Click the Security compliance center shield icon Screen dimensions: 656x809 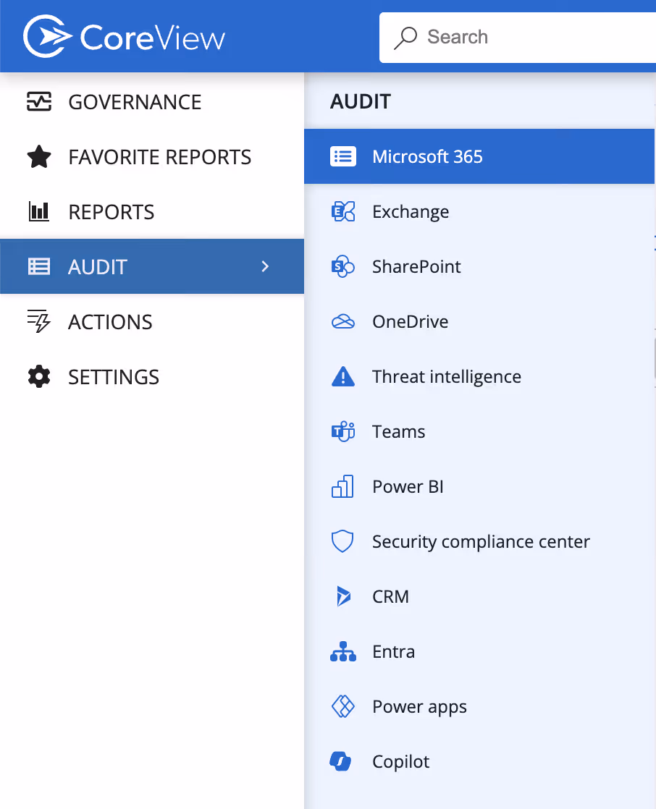pyautogui.click(x=342, y=541)
